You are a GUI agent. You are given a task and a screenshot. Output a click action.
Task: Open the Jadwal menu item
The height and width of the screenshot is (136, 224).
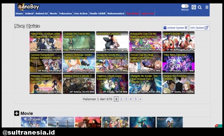pos(29,13)
